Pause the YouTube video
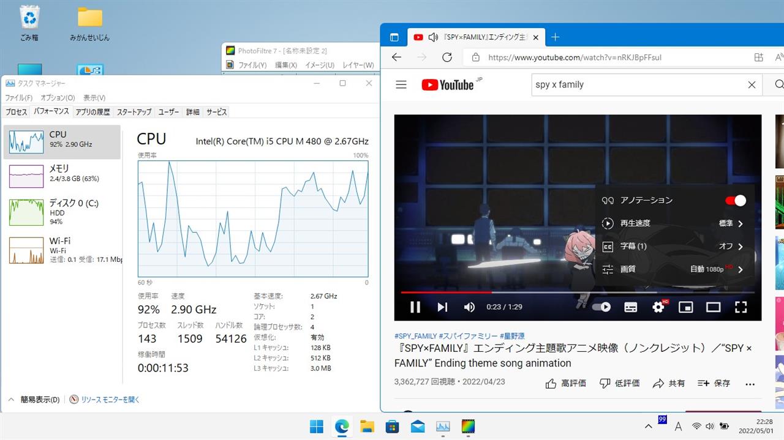Screen dimensions: 784x440 tap(415, 307)
